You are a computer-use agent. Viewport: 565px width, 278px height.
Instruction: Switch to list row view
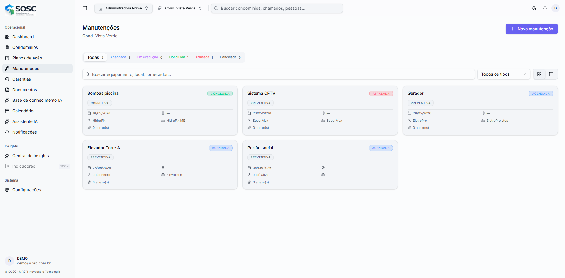[551, 74]
